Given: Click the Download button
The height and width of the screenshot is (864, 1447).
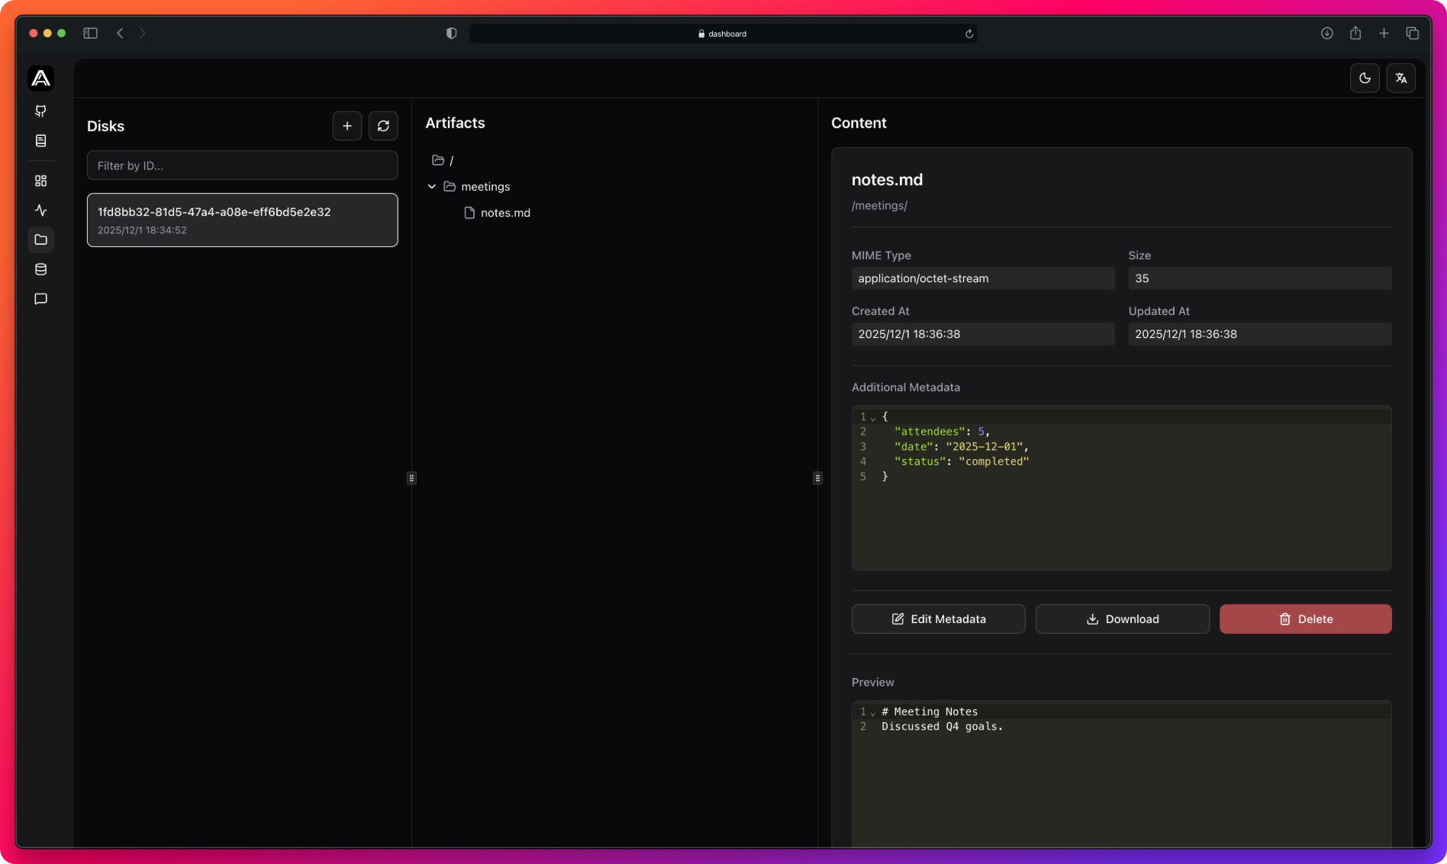Looking at the screenshot, I should [1122, 619].
